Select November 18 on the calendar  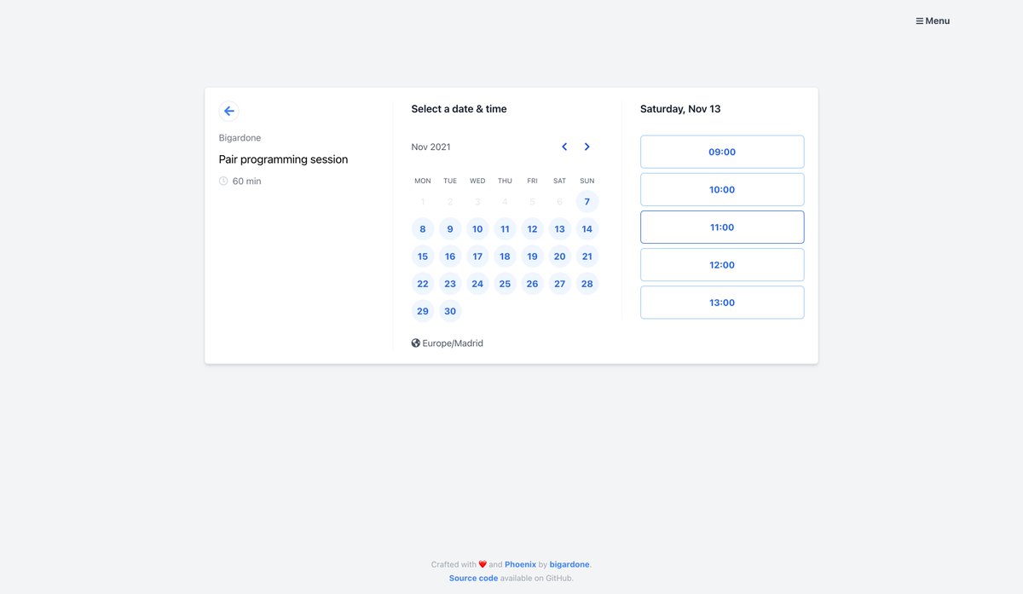pyautogui.click(x=505, y=257)
